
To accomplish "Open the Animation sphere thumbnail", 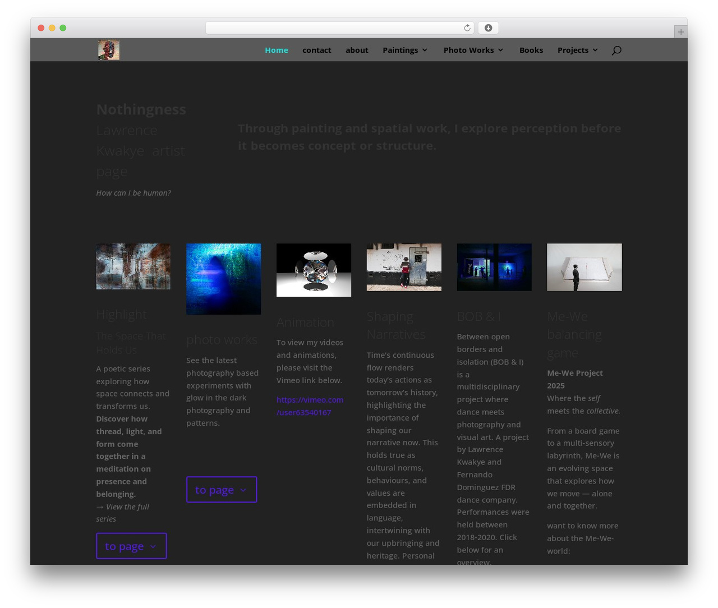I will [314, 270].
